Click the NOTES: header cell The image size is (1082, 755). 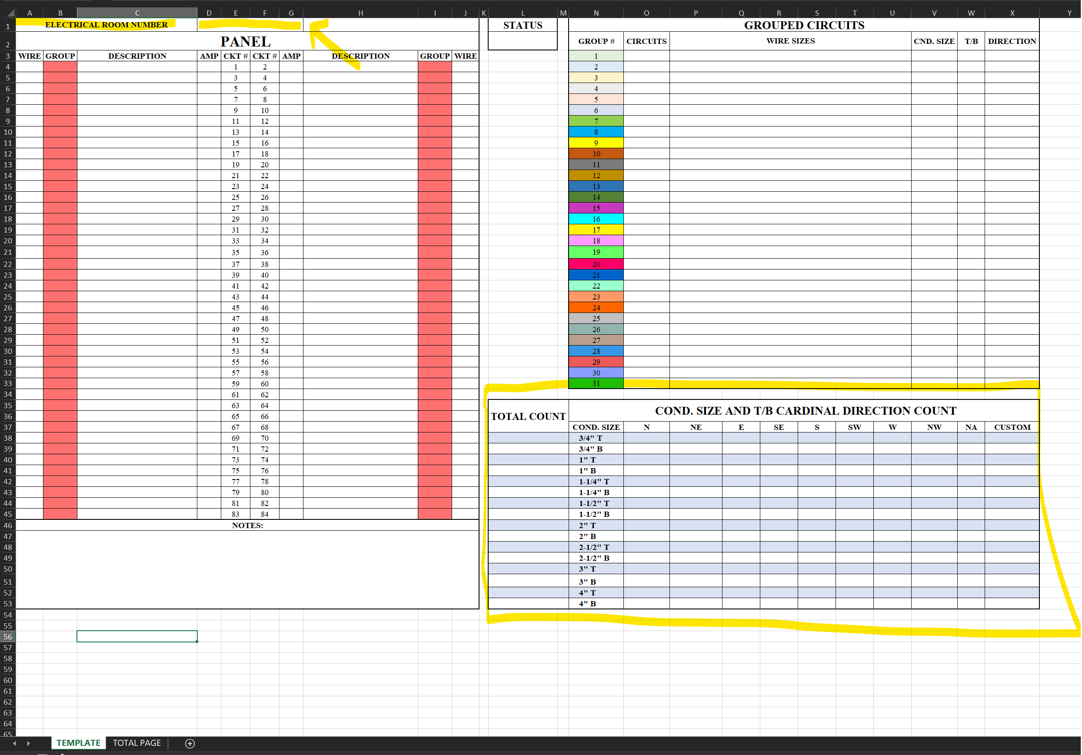coord(247,526)
